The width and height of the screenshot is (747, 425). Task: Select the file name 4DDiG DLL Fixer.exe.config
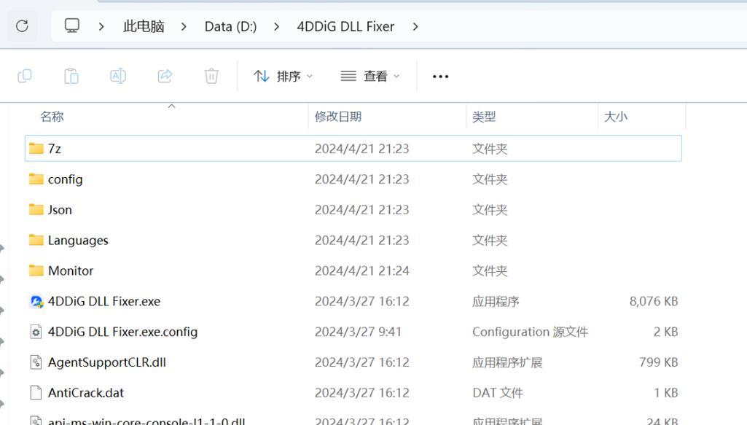[x=122, y=332]
